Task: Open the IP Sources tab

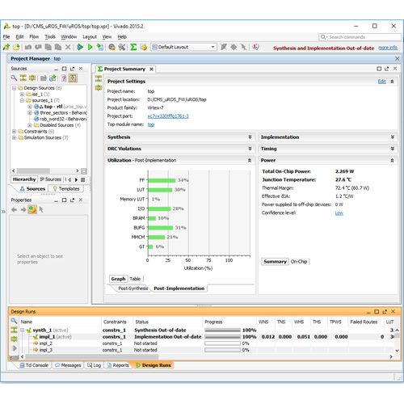Action: click(x=50, y=179)
